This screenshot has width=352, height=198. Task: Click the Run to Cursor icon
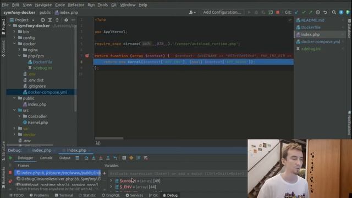click(115, 158)
